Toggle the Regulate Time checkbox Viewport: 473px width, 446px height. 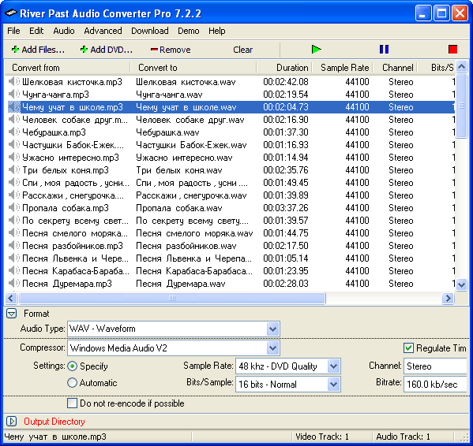pos(408,348)
